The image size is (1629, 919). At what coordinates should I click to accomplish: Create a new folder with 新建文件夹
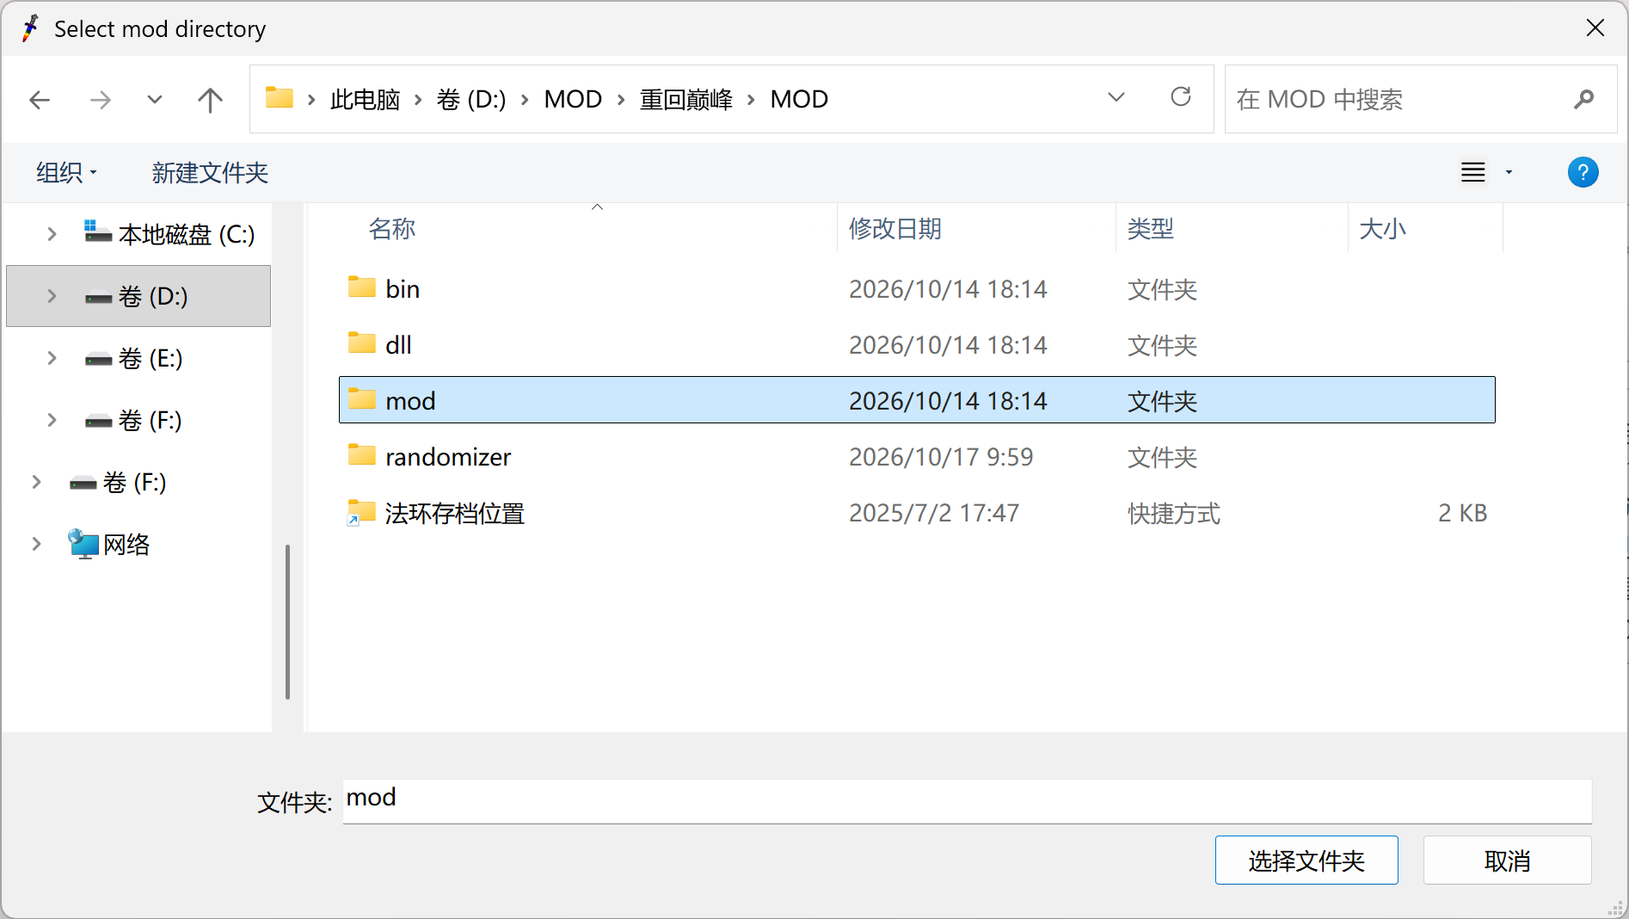(x=210, y=172)
